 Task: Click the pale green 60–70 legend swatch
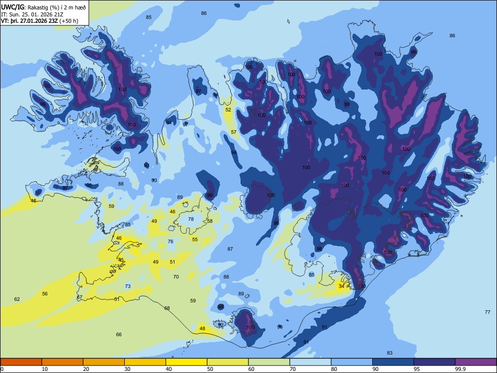point(269,362)
